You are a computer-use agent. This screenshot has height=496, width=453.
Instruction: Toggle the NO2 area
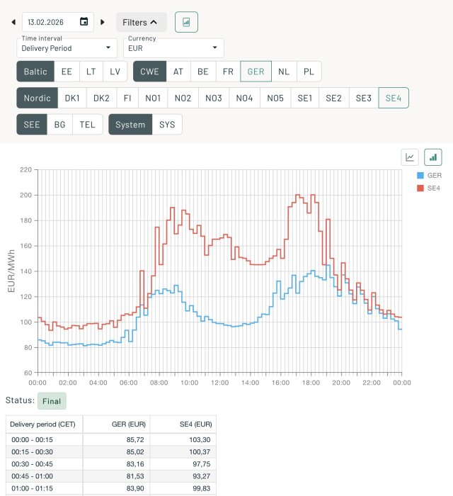coord(183,98)
